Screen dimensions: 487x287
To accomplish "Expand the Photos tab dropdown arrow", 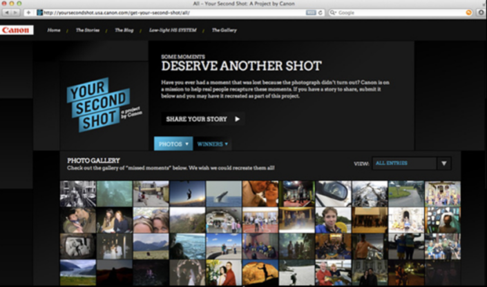I will (x=187, y=144).
